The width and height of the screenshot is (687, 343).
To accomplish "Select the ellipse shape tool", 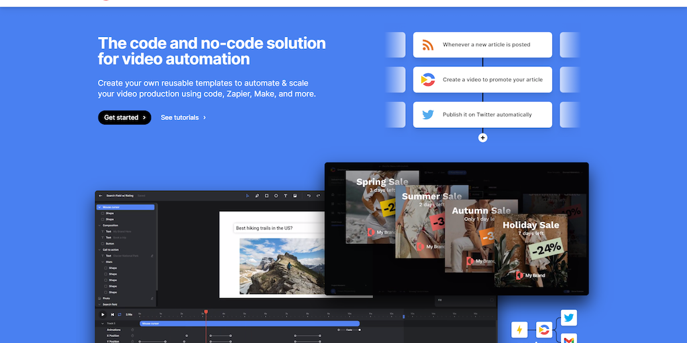I will point(276,196).
